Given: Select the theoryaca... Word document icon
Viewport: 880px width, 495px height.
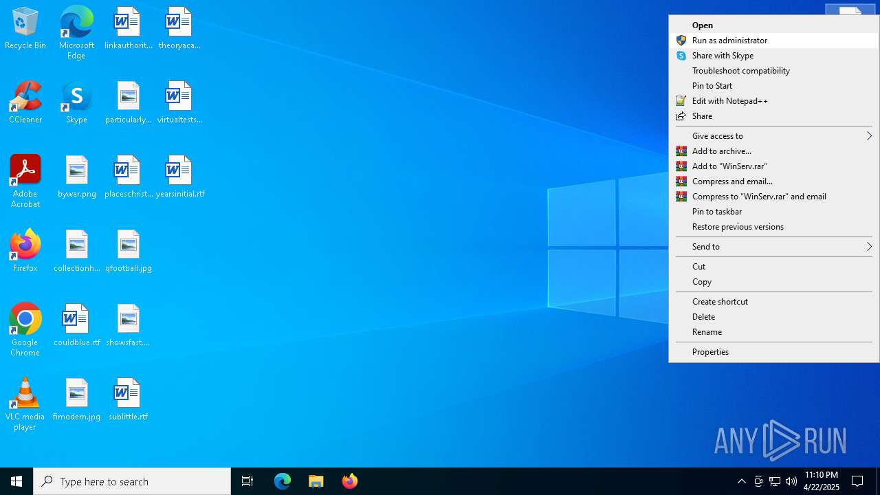Looking at the screenshot, I should point(179,29).
